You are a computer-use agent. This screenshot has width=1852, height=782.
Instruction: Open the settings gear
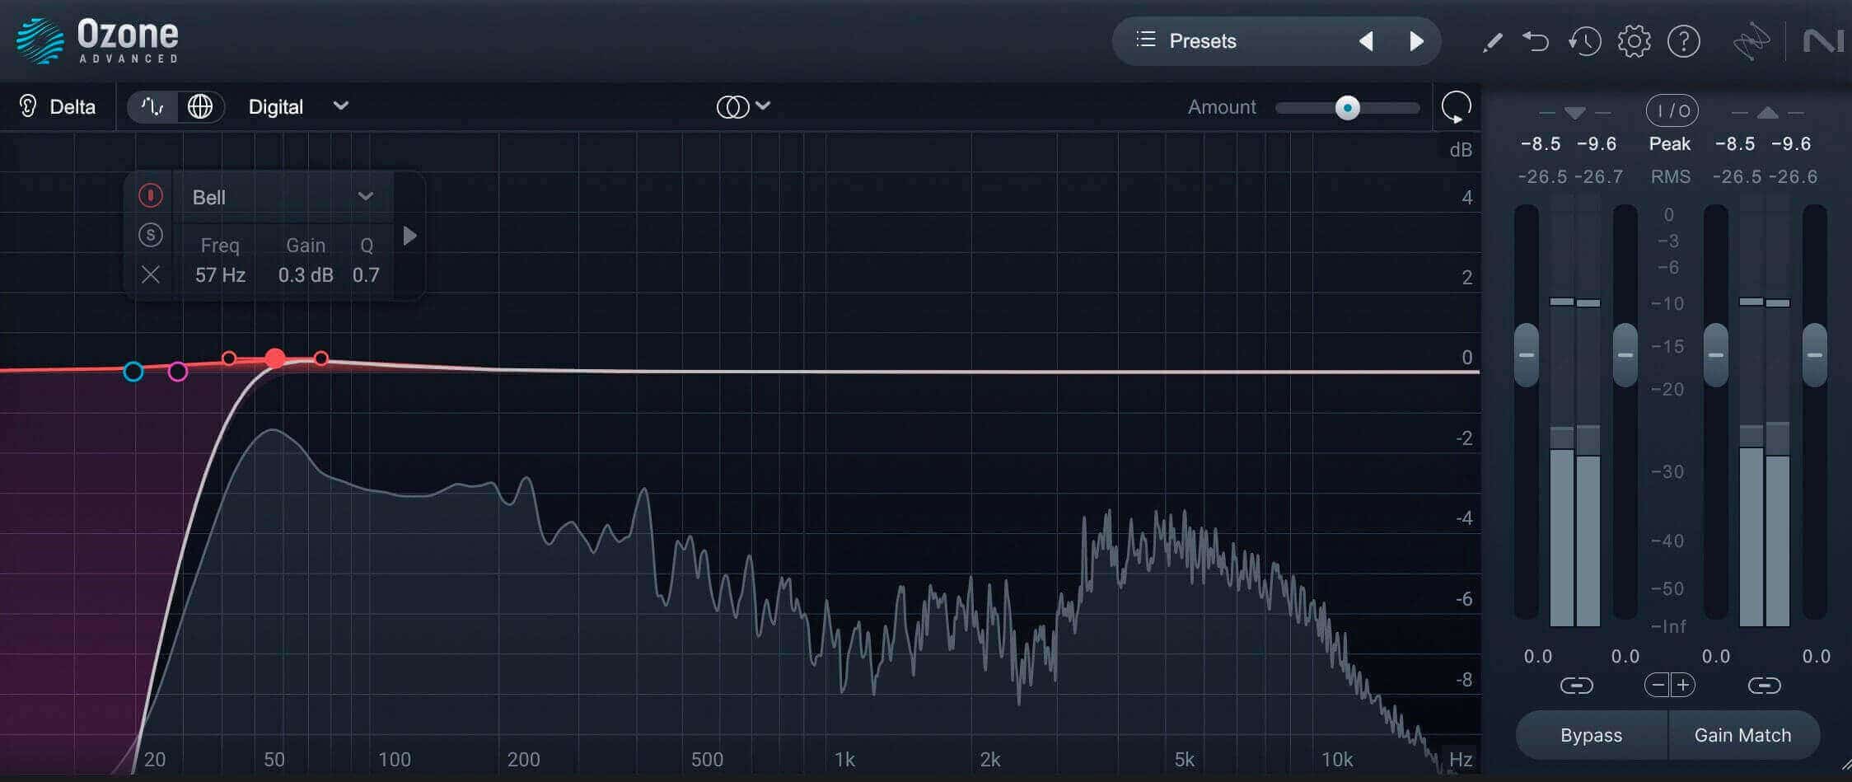pyautogui.click(x=1634, y=41)
